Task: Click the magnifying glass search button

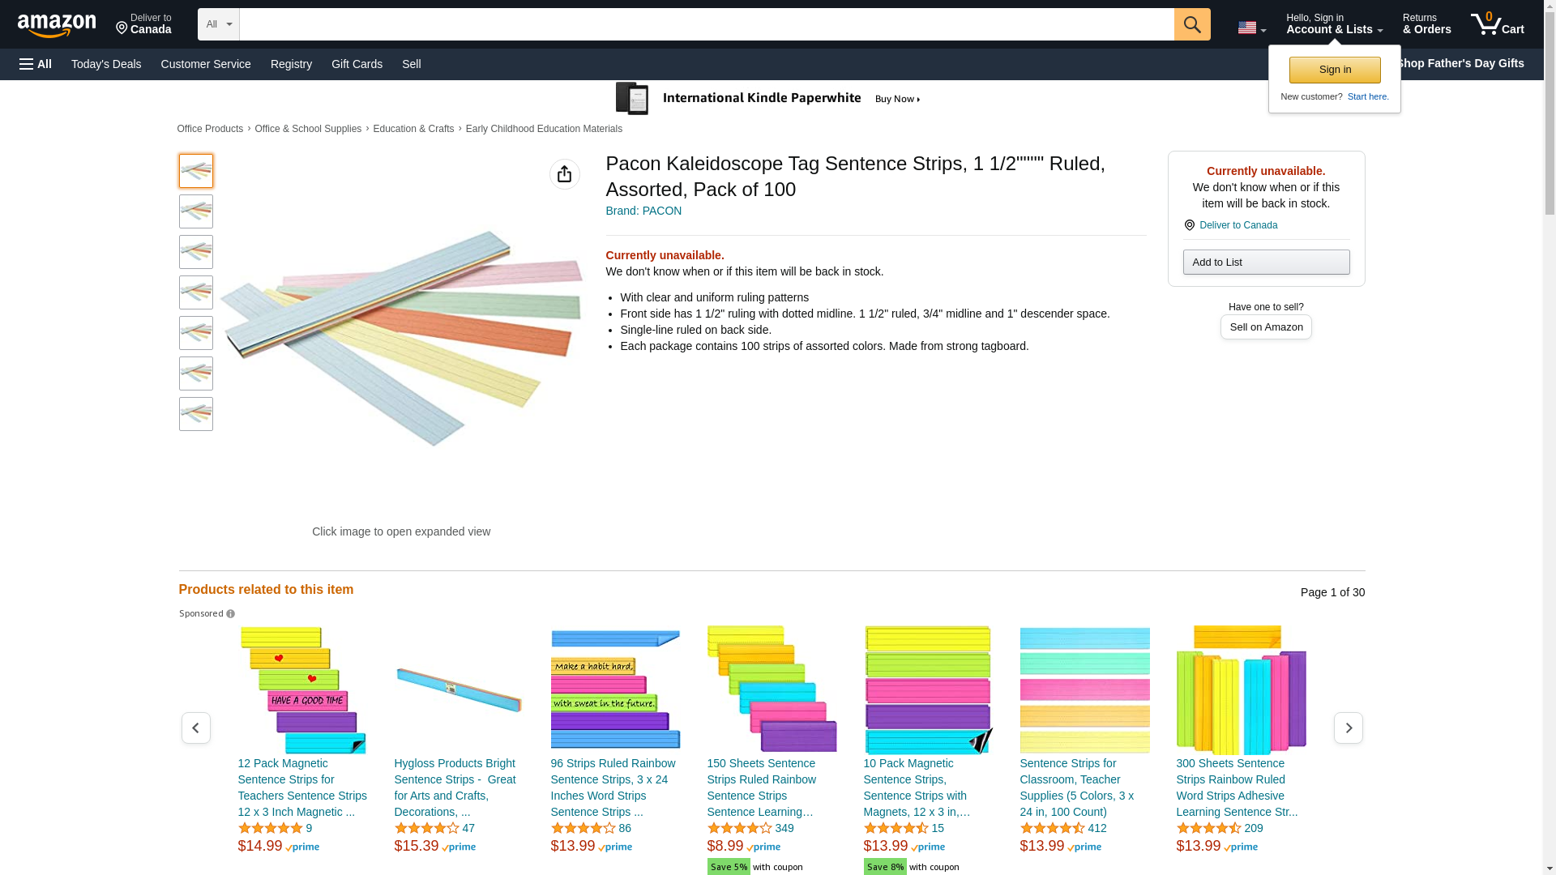Action: click(x=1191, y=24)
